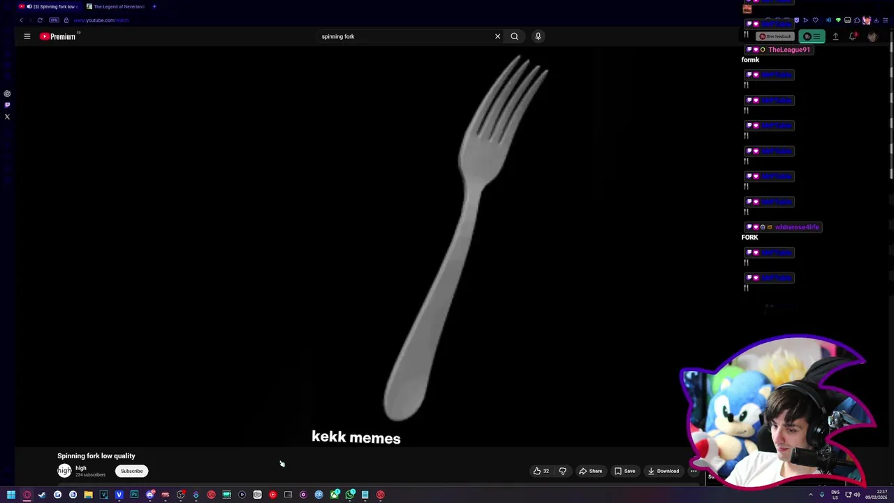Open volume control in system tray
The width and height of the screenshot is (894, 503).
857,495
